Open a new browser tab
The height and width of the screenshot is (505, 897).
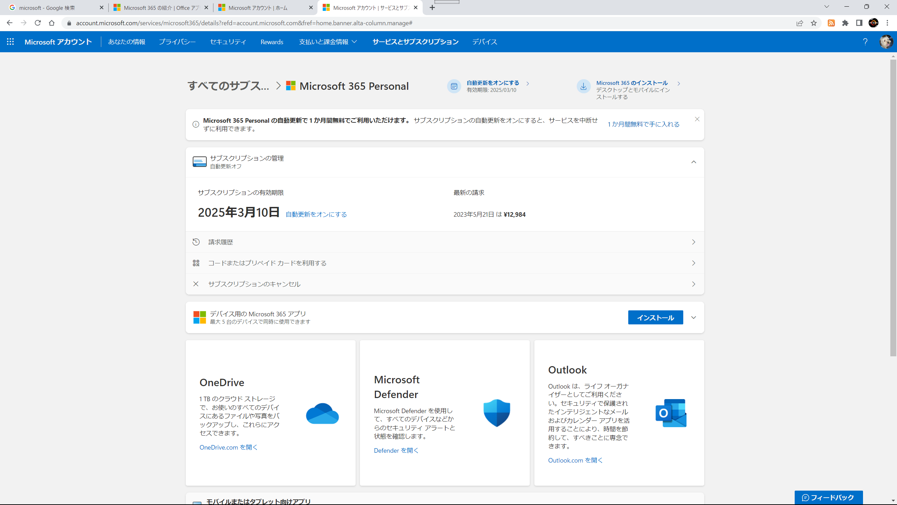point(432,8)
